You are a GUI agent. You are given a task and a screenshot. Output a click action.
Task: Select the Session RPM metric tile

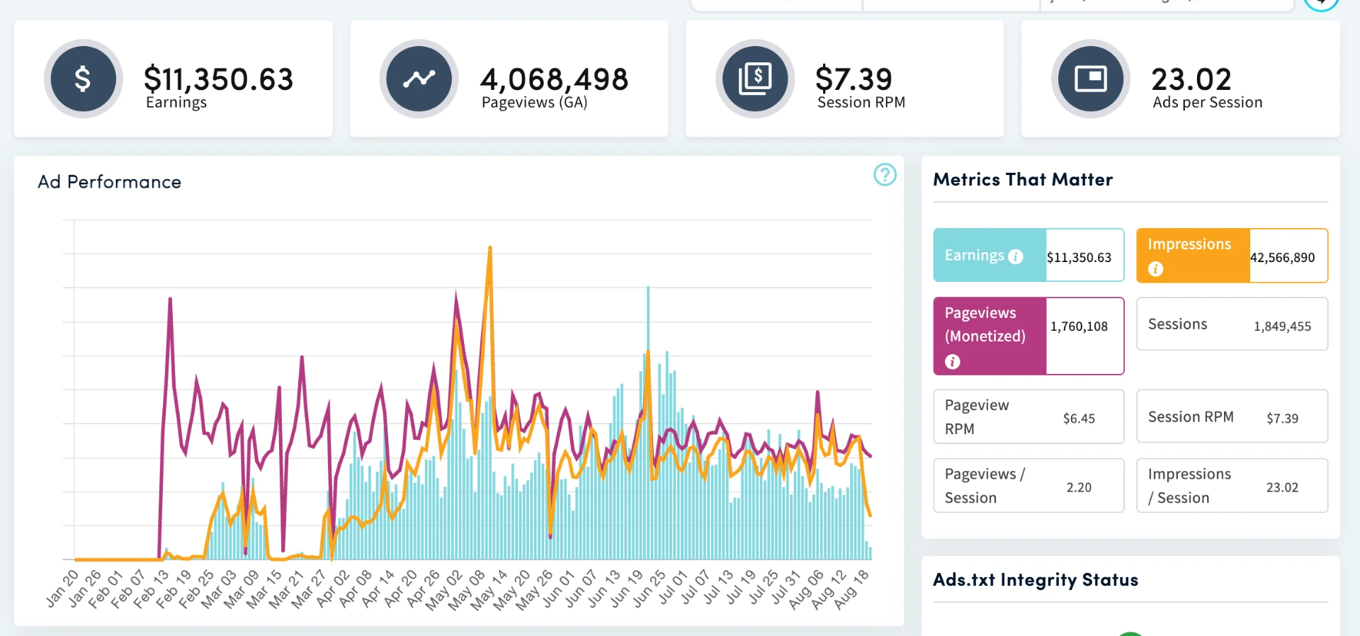tap(1232, 416)
